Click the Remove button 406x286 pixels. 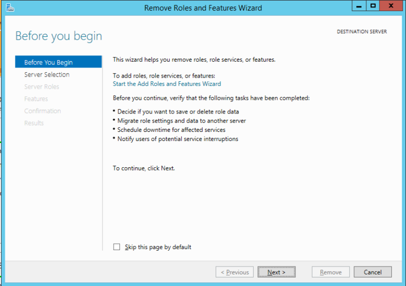330,272
